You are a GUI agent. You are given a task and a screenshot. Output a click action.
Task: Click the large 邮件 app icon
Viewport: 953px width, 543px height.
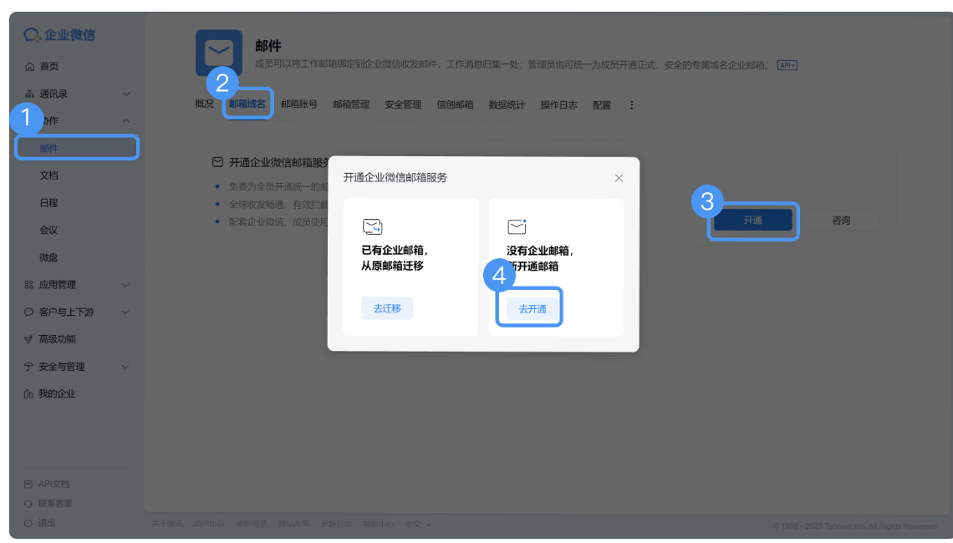coord(219,53)
